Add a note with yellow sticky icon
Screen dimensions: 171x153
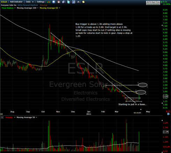[83, 2]
